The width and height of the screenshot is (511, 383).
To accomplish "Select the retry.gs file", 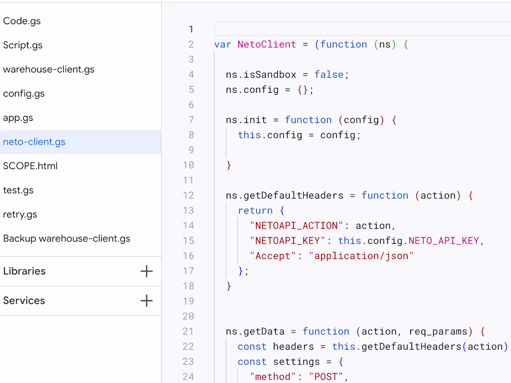I will click(x=20, y=214).
